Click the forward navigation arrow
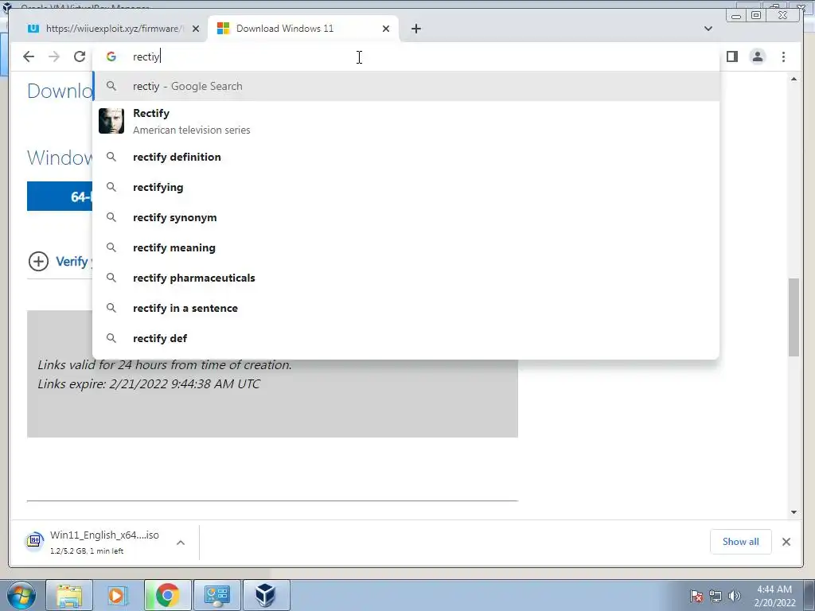The width and height of the screenshot is (815, 611). pyautogui.click(x=54, y=56)
